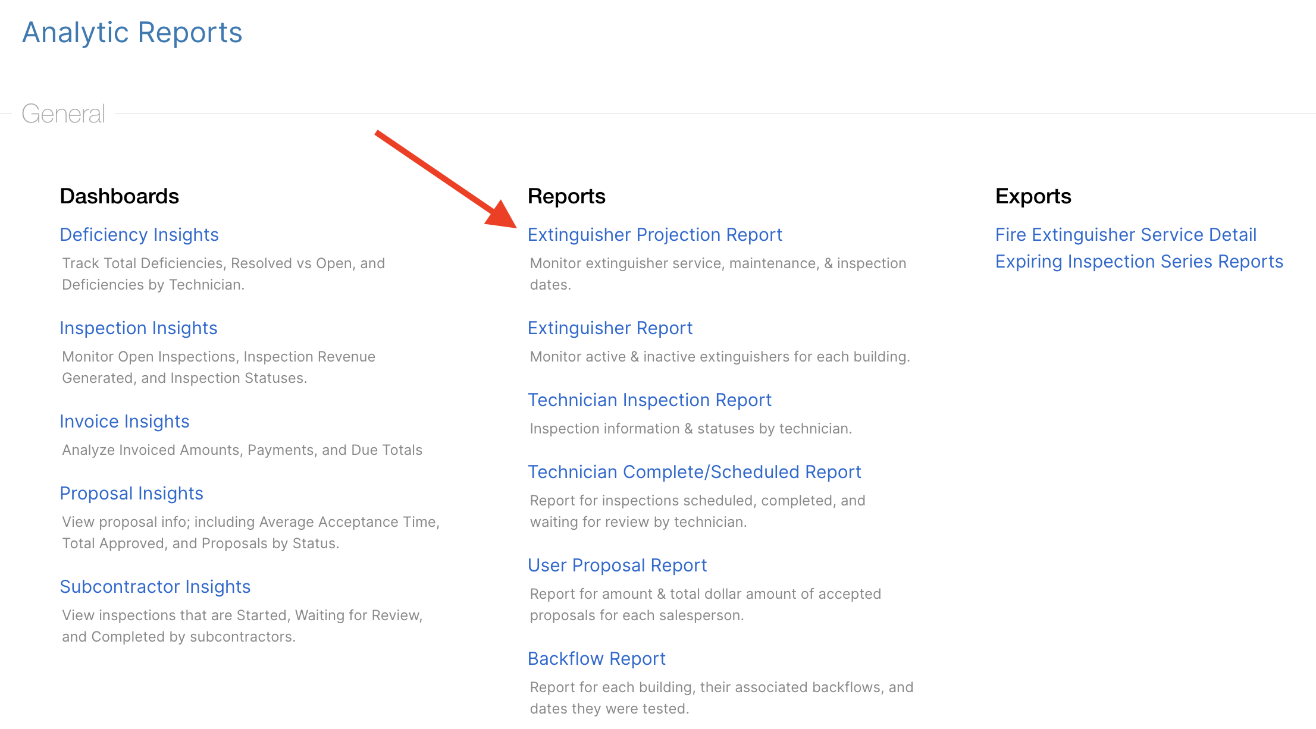The height and width of the screenshot is (729, 1316).
Task: Open the Invoice Insights dashboard
Action: (124, 422)
